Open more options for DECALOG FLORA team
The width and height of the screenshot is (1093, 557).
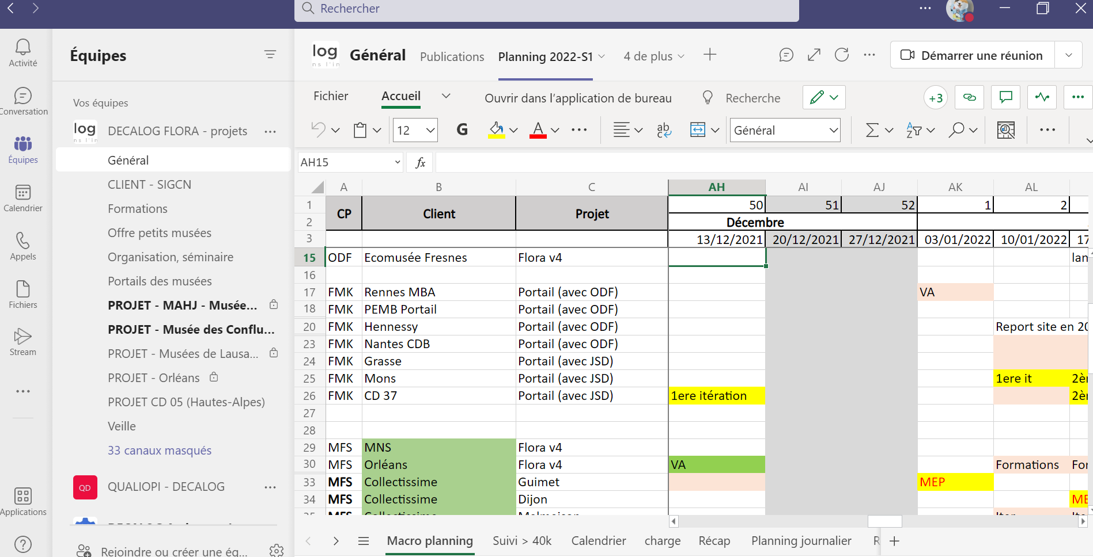point(270,131)
